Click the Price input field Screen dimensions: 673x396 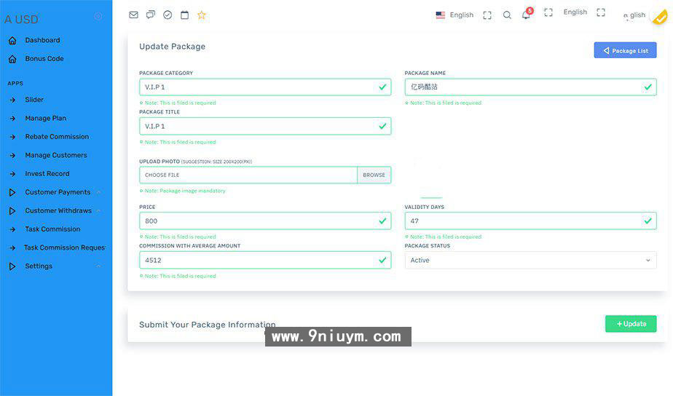(x=259, y=221)
